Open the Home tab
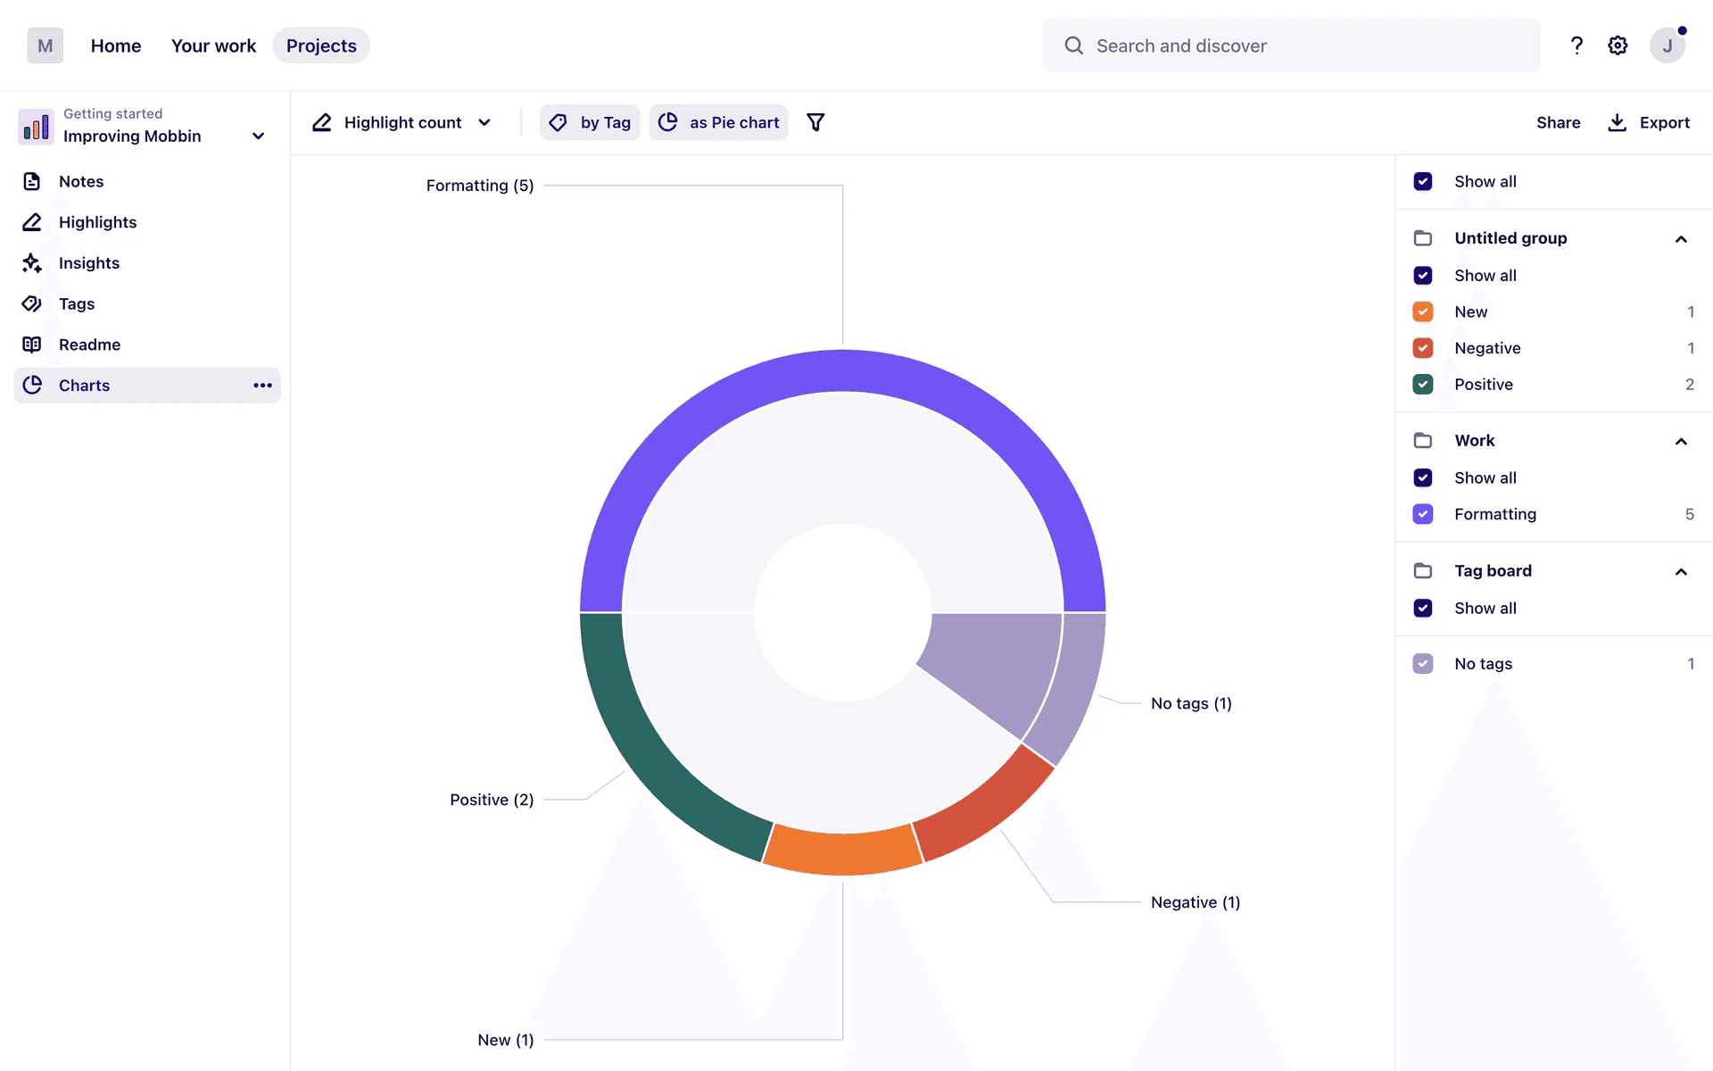This screenshot has height=1071, width=1713. pos(116,46)
